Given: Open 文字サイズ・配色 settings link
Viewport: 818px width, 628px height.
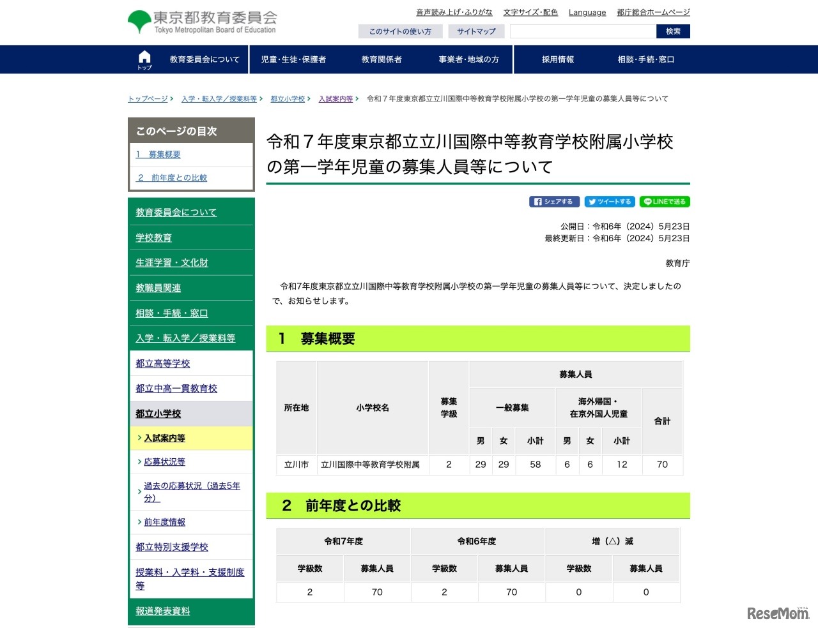Looking at the screenshot, I should (x=530, y=12).
